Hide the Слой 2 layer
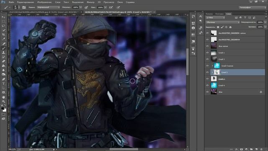The image size is (268, 151). [x=207, y=79]
